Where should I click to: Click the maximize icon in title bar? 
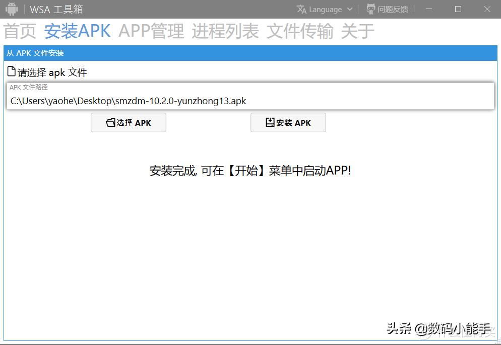tap(458, 9)
